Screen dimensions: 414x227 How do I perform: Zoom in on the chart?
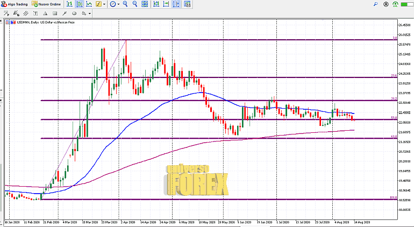click(125, 4)
